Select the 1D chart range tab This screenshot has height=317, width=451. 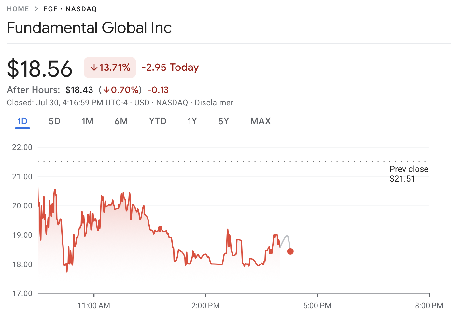coord(22,121)
